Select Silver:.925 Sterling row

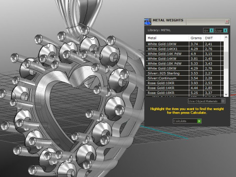pyautogui.click(x=185, y=73)
